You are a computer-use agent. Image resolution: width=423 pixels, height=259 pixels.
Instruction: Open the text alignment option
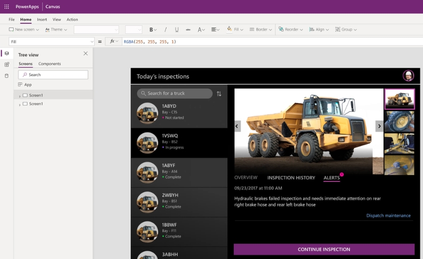[x=215, y=30]
